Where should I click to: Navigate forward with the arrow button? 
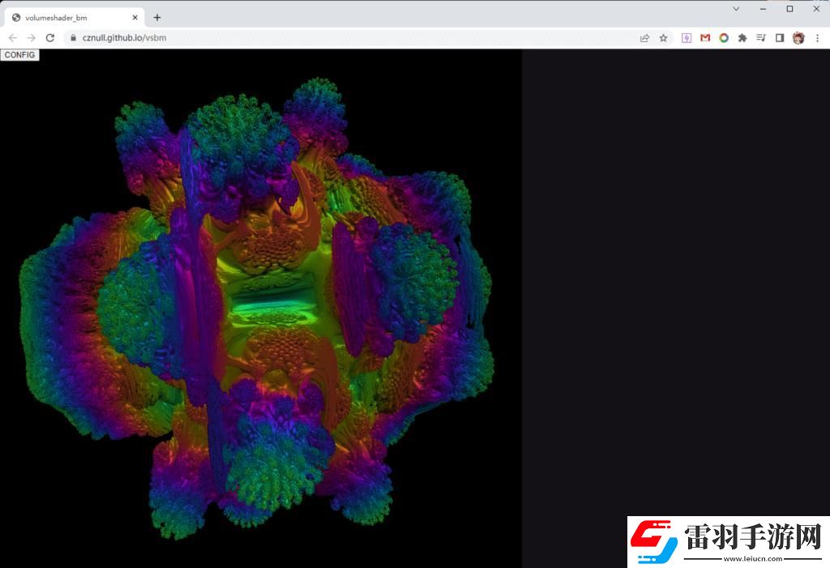pyautogui.click(x=31, y=37)
